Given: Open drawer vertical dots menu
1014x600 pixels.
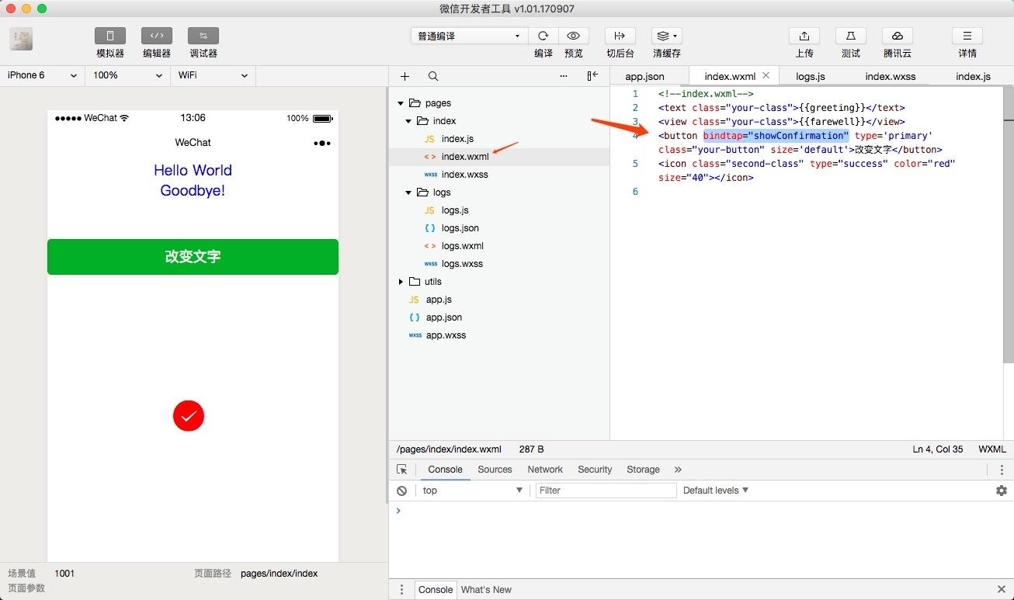Looking at the screenshot, I should click(401, 590).
